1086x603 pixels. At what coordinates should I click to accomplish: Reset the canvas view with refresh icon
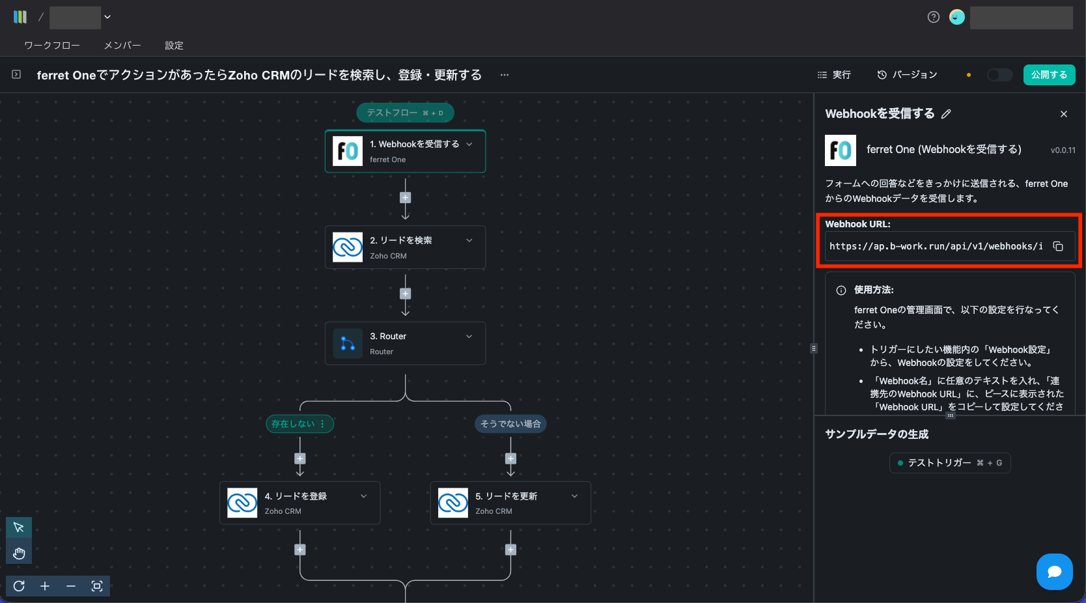(19, 586)
